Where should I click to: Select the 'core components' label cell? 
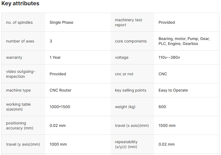(x=131, y=41)
